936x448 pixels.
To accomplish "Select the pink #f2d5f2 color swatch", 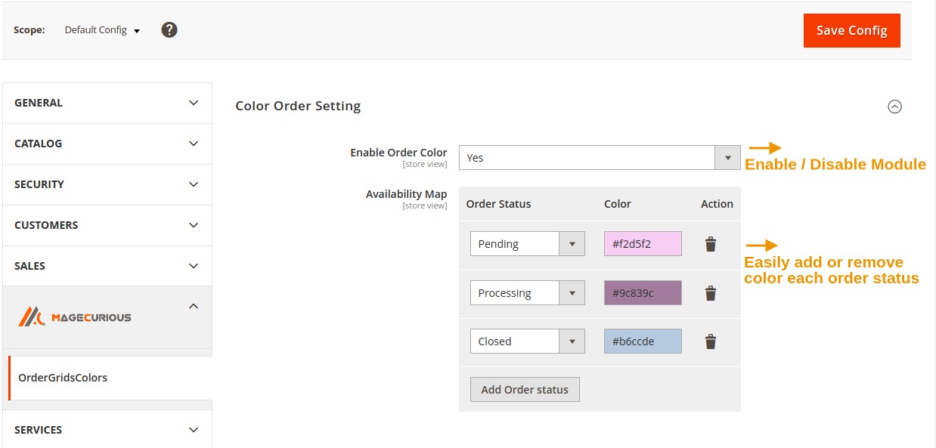I will coord(642,243).
